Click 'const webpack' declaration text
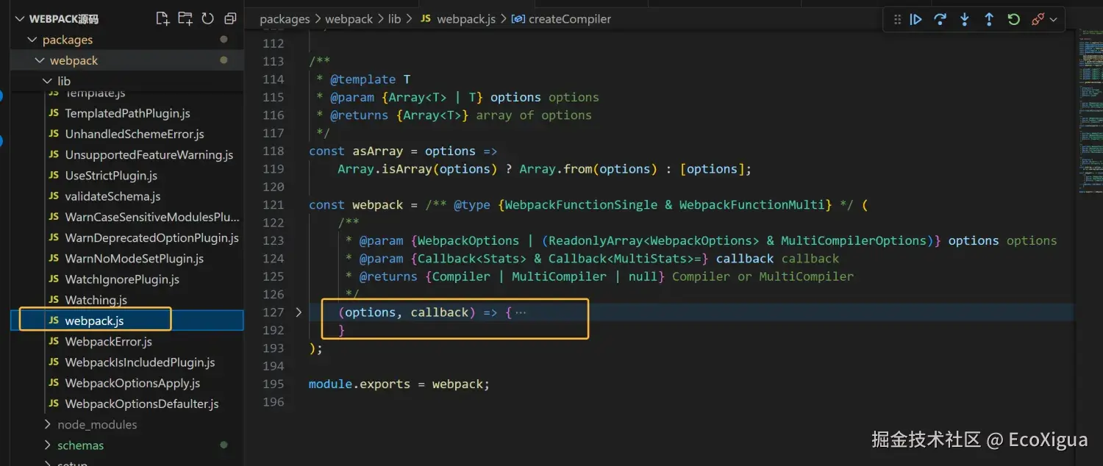The height and width of the screenshot is (466, 1103). point(356,204)
